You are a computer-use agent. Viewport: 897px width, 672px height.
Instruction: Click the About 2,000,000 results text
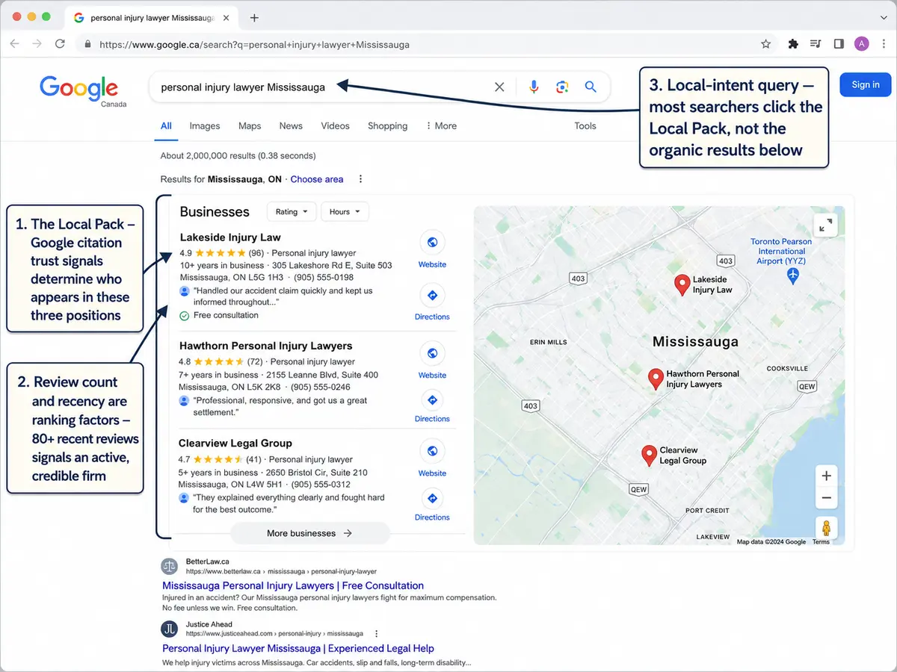pos(238,156)
